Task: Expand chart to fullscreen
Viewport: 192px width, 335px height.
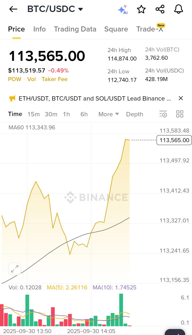Action: click(15, 269)
